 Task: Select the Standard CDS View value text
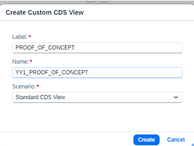point(40,97)
